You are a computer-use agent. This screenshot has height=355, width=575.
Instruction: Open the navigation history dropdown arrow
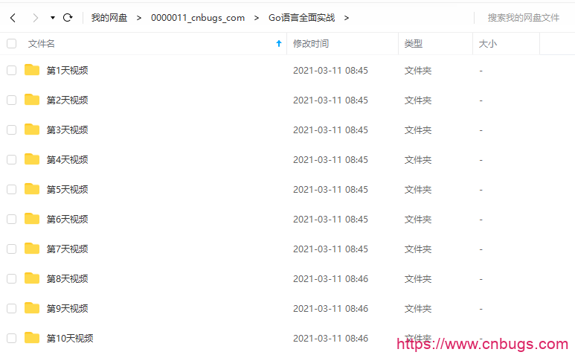52,18
